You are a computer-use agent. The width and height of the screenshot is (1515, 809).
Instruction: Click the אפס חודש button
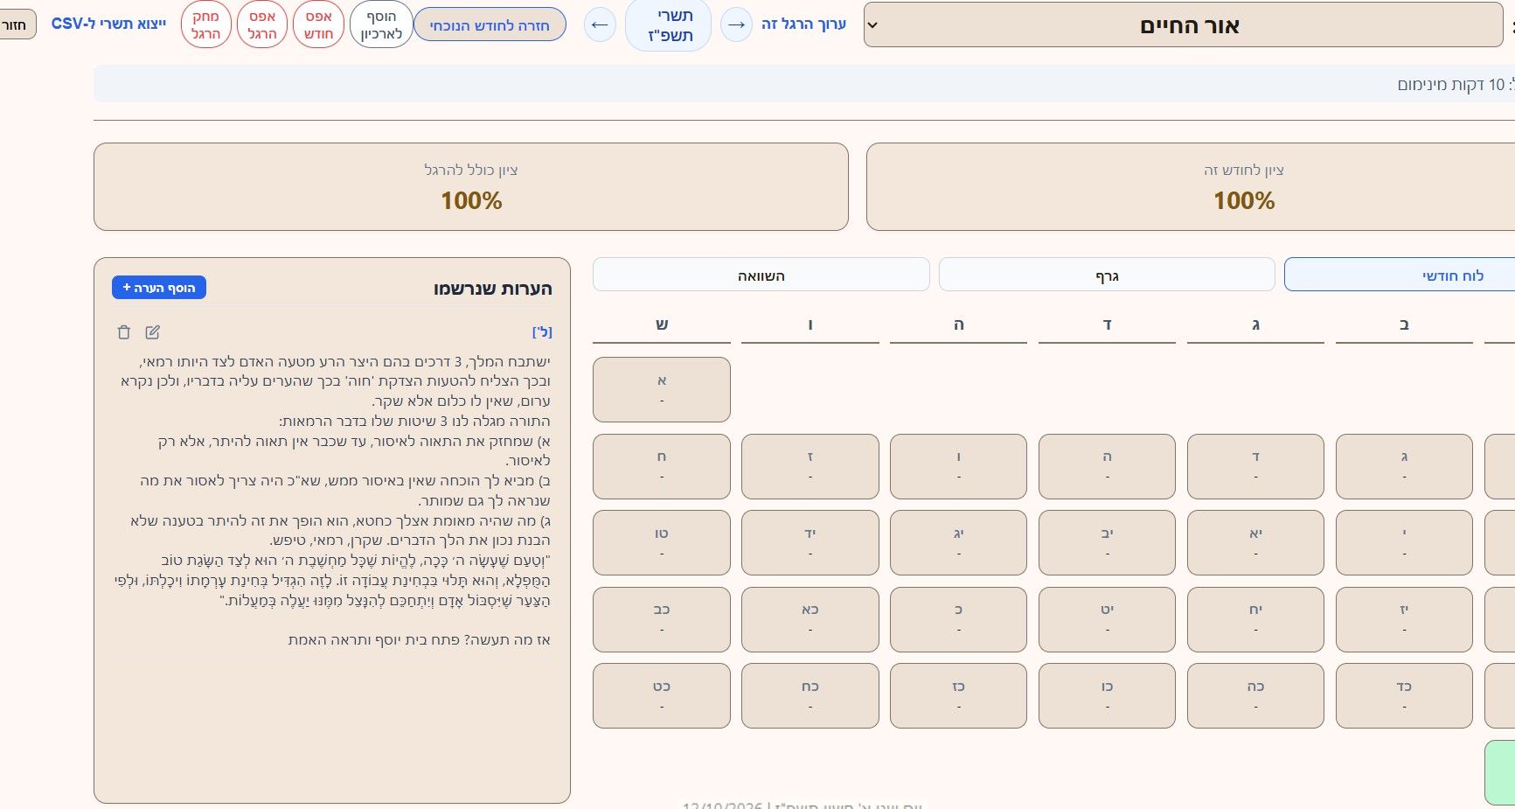[x=318, y=24]
